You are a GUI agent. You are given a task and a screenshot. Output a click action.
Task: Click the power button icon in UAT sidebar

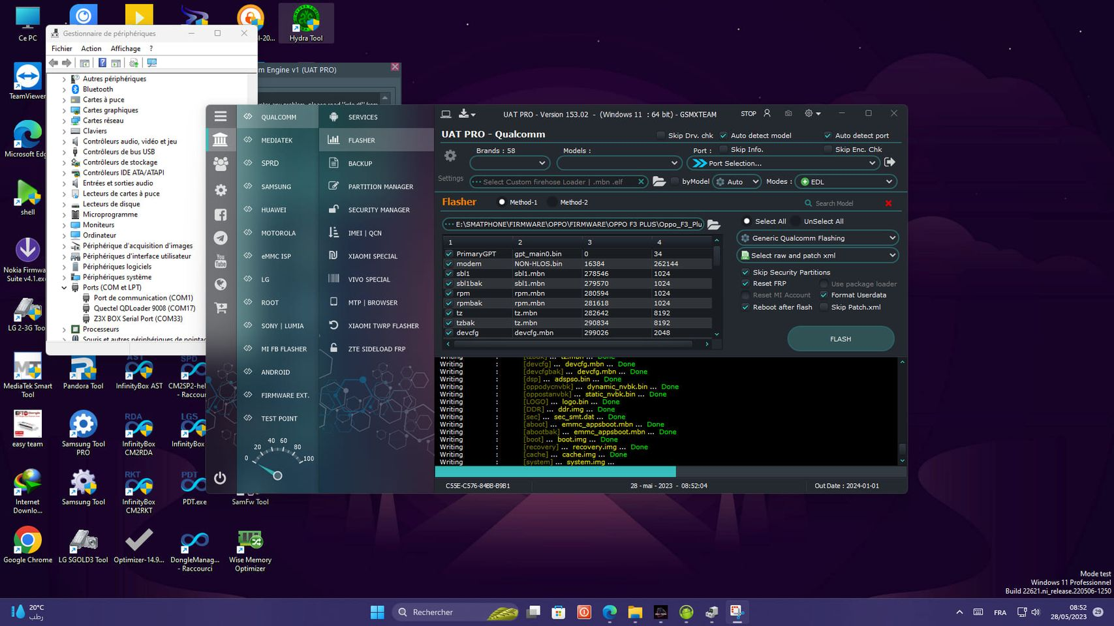point(220,478)
